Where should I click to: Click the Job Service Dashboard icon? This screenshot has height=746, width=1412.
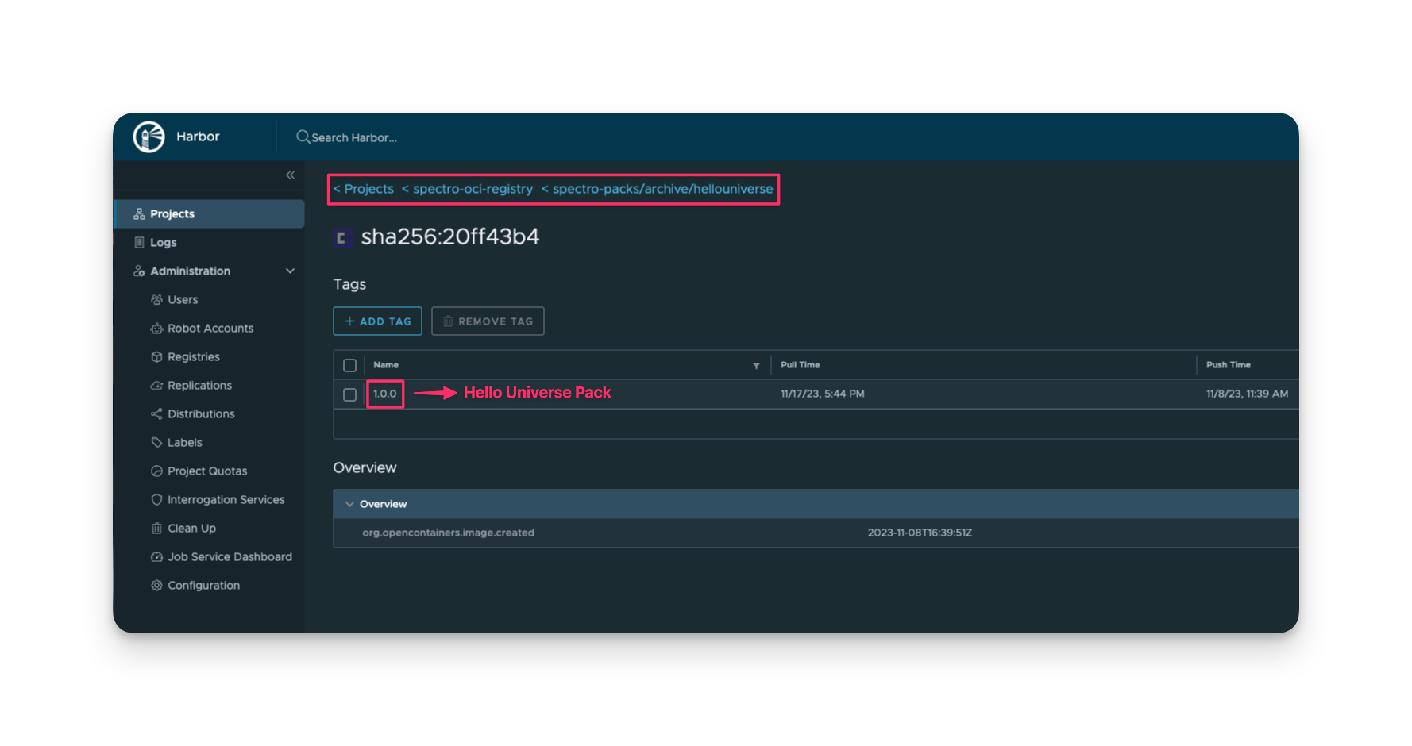(x=156, y=557)
